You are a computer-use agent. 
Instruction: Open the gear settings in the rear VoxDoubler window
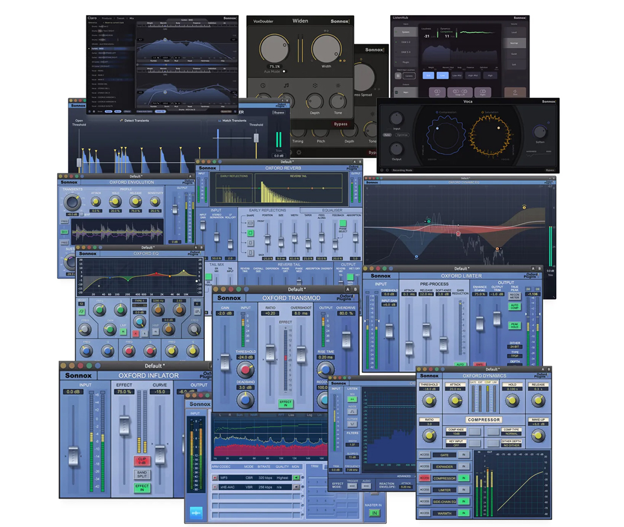[x=299, y=152]
